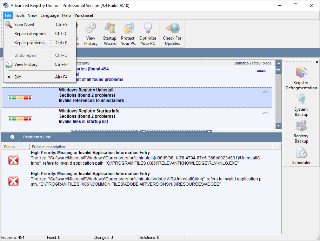Click red X status of Adobe AIR problem
The image size is (320, 241).
pos(13,181)
